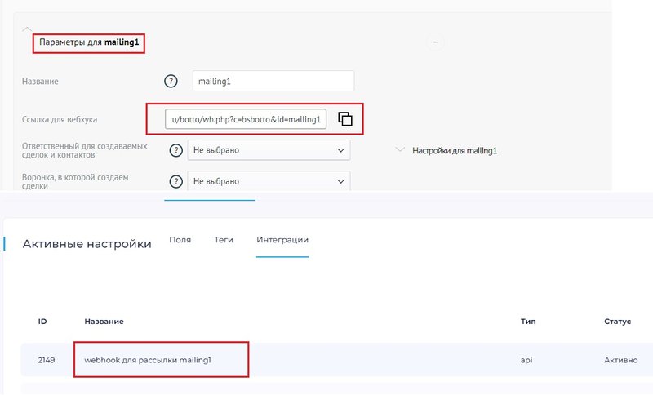Open webhook для рассылки mailing1 integration
This screenshot has height=395, width=653.
click(147, 359)
